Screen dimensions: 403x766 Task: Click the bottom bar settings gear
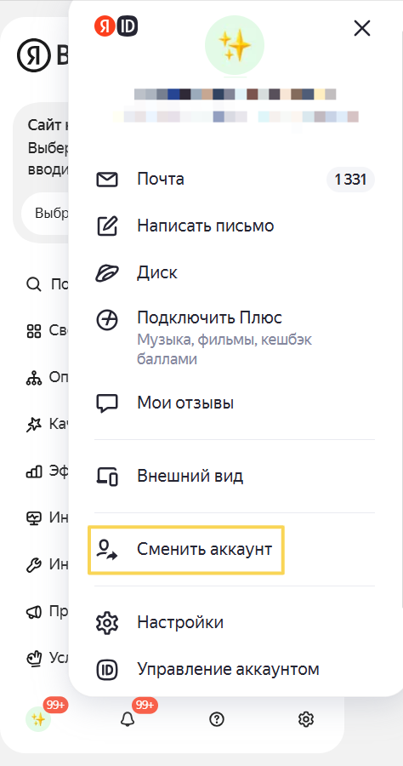(306, 718)
